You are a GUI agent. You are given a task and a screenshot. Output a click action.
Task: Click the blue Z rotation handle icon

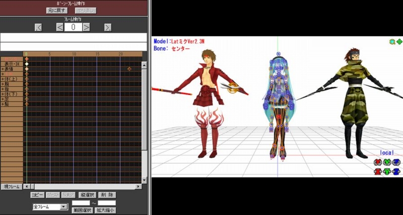pyautogui.click(x=396, y=162)
